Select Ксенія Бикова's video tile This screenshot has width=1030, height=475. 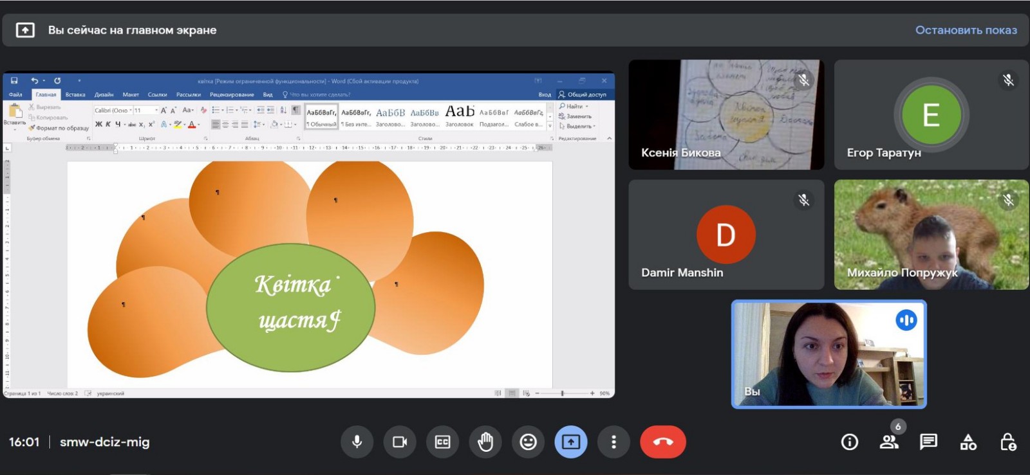point(726,115)
